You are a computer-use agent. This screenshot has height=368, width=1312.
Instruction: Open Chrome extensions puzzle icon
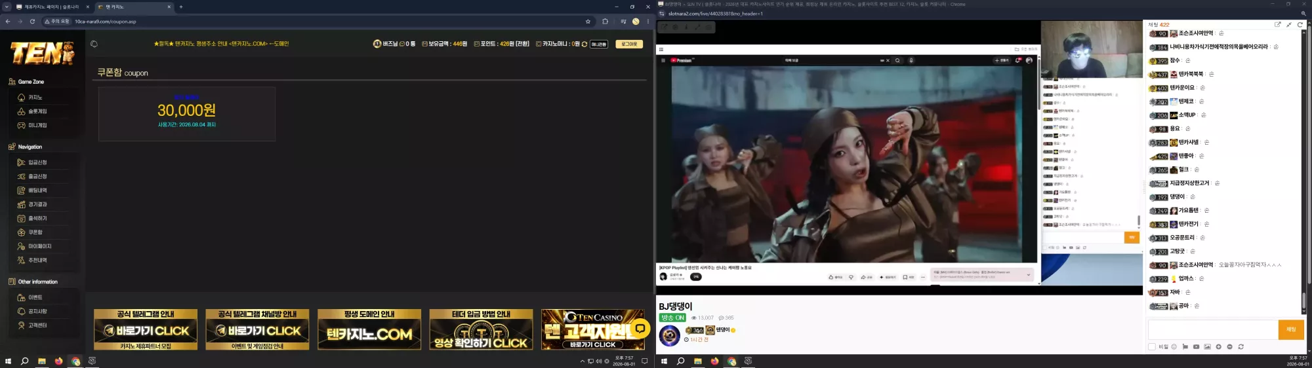pyautogui.click(x=605, y=21)
